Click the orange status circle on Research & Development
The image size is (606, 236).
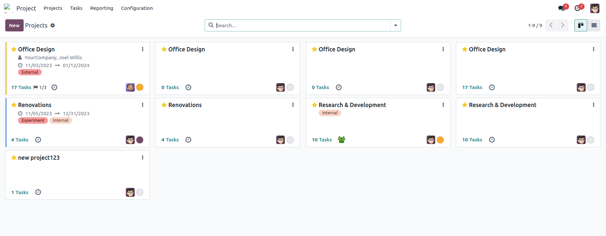pos(440,140)
